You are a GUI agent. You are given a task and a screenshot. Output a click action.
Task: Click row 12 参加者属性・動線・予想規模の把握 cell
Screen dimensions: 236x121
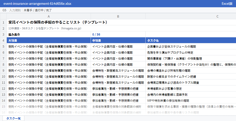118,89
